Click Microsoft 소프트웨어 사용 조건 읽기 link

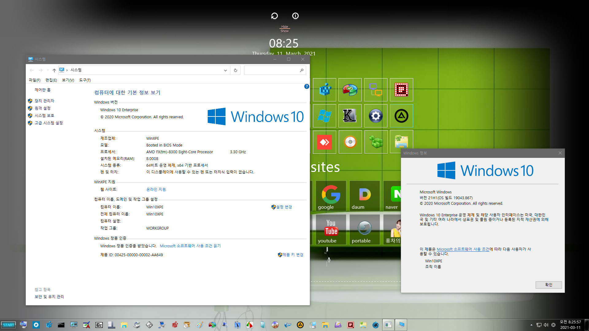(189, 246)
